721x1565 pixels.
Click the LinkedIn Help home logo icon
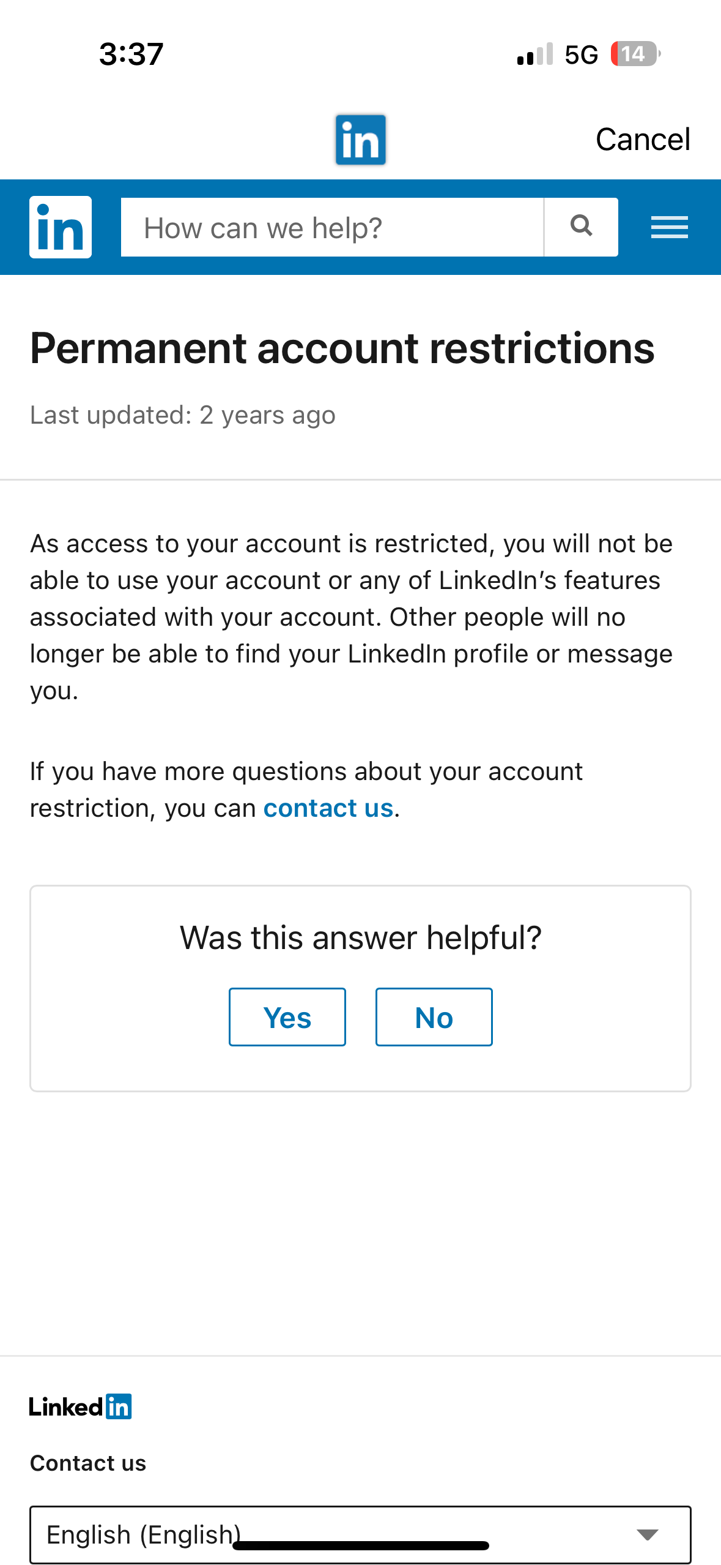click(x=61, y=227)
